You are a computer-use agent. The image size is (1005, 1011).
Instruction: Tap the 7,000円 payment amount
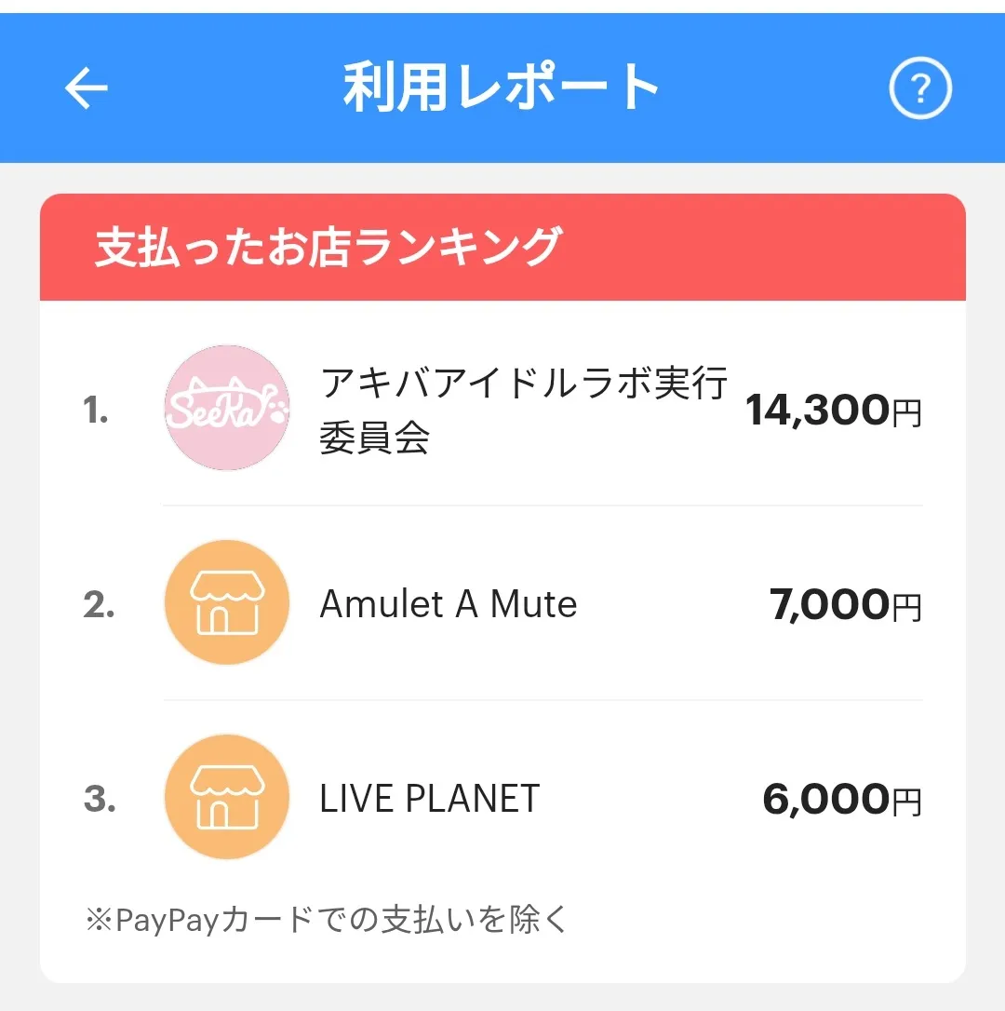pyautogui.click(x=831, y=605)
